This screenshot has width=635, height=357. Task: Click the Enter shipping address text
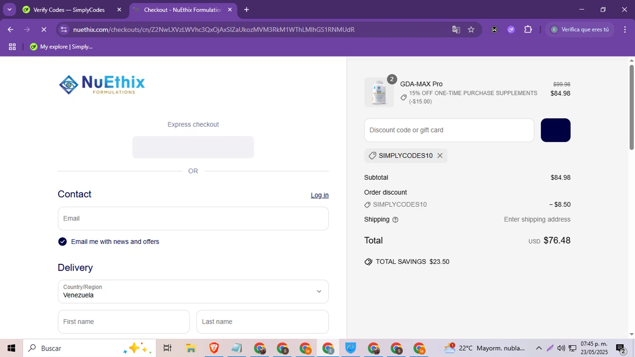pos(537,219)
